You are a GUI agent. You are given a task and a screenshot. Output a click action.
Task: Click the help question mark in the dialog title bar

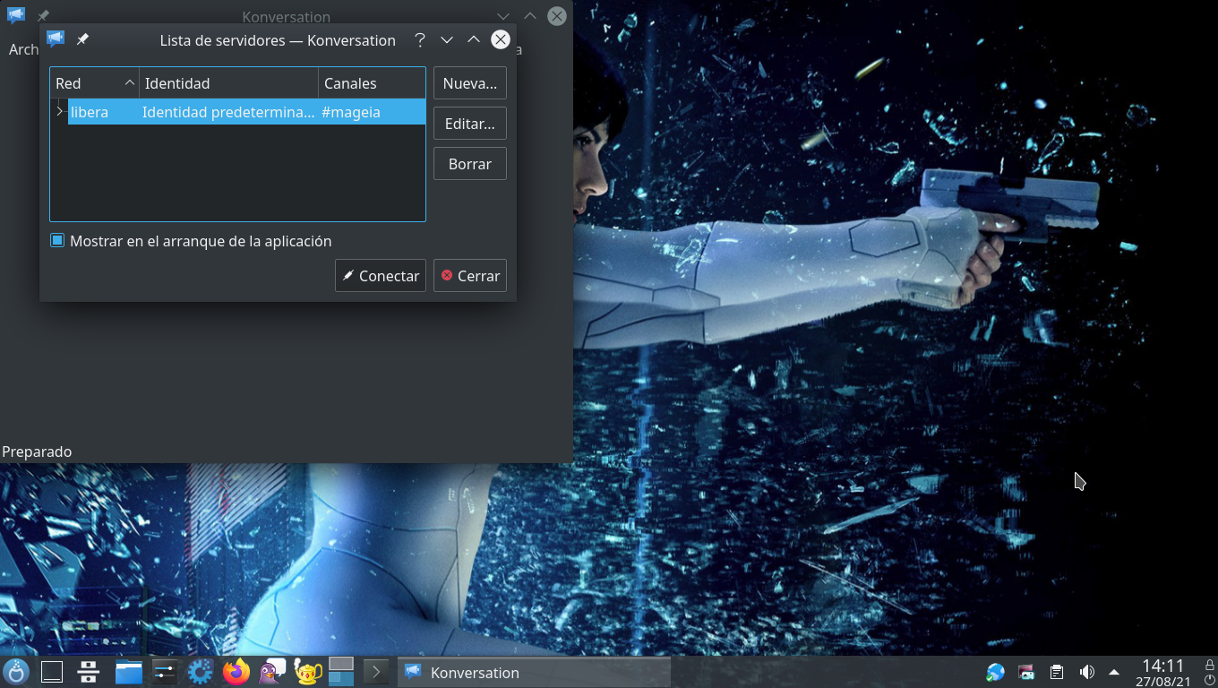click(420, 39)
